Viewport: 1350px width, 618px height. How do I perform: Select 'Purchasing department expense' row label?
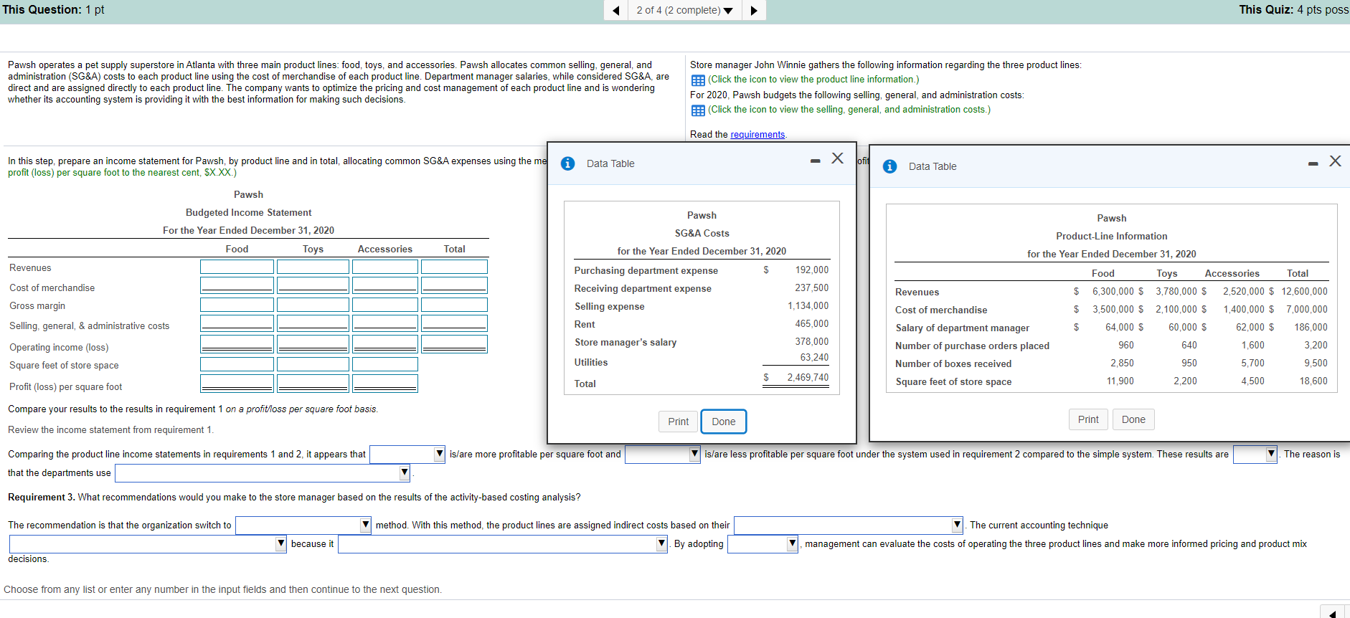pyautogui.click(x=646, y=270)
